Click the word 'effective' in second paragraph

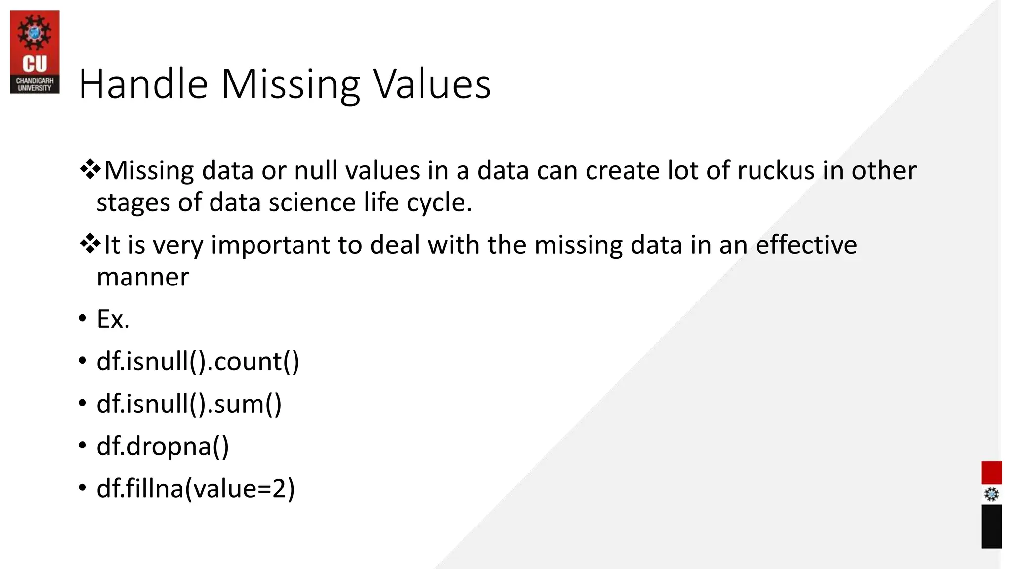(806, 244)
